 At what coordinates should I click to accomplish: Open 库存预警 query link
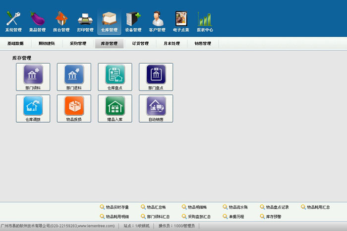coord(271,217)
